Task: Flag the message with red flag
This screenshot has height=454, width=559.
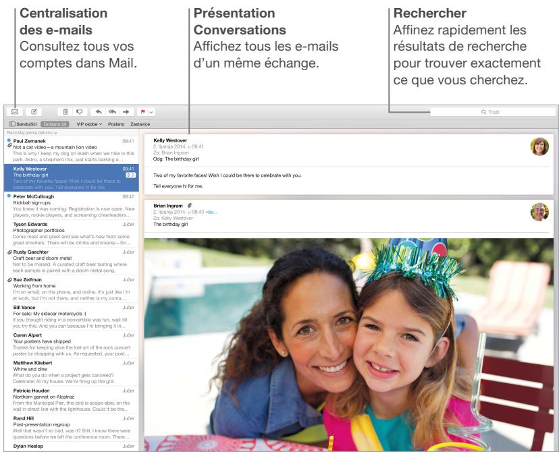Action: click(142, 112)
